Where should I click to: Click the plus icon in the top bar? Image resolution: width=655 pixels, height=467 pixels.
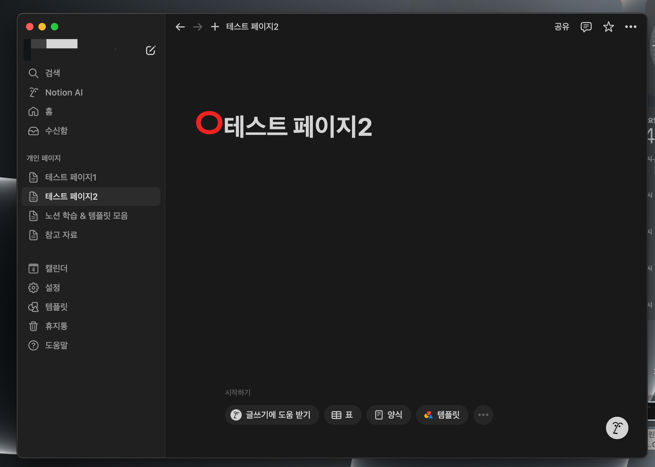[x=215, y=27]
